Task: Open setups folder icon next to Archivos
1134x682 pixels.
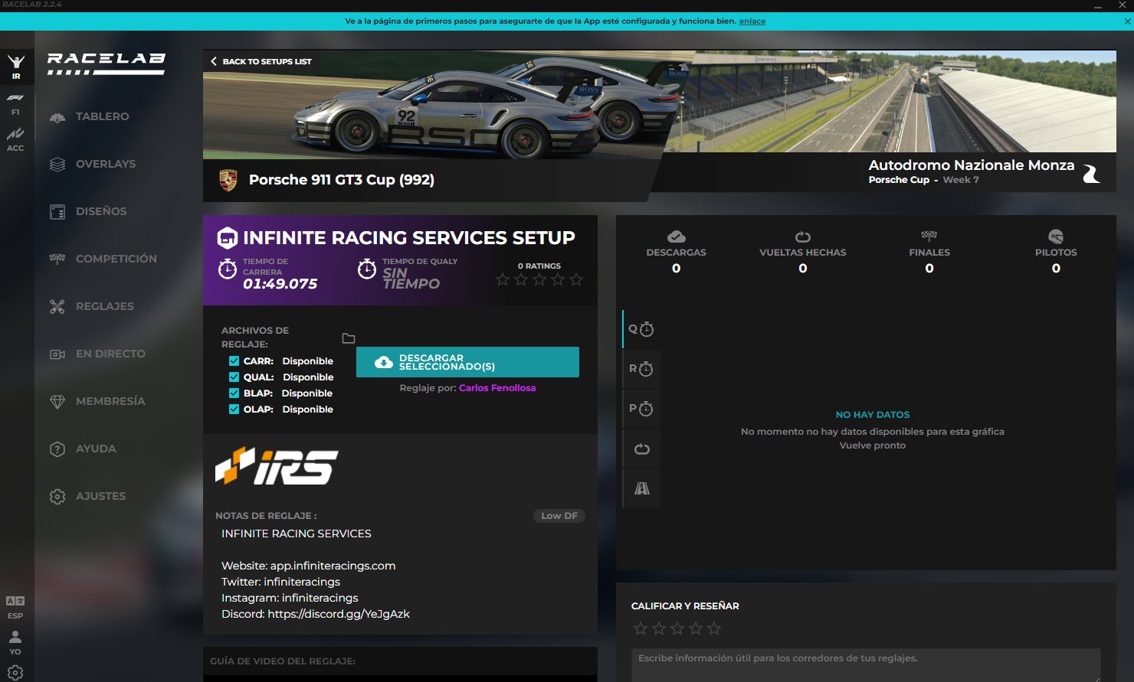Action: tap(349, 338)
